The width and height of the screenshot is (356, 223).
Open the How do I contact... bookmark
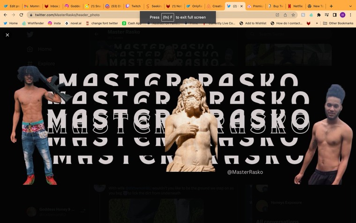coord(286,23)
